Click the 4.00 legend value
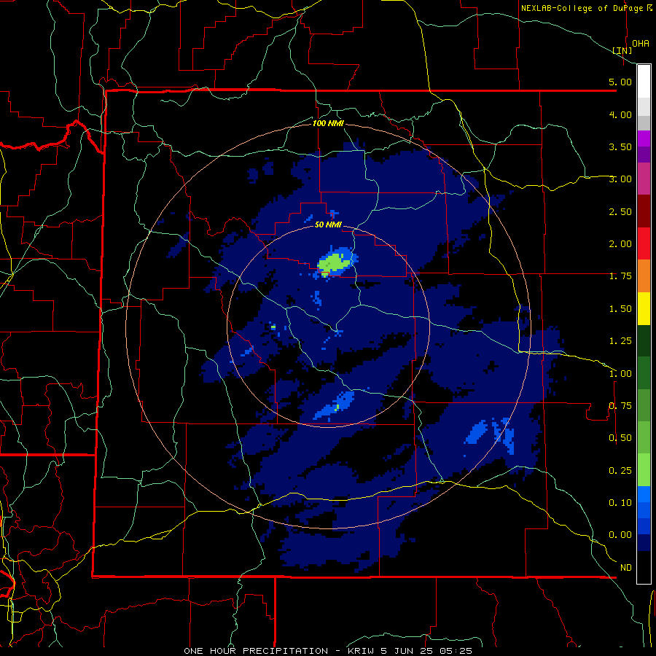Image resolution: width=656 pixels, height=656 pixels. [x=620, y=114]
